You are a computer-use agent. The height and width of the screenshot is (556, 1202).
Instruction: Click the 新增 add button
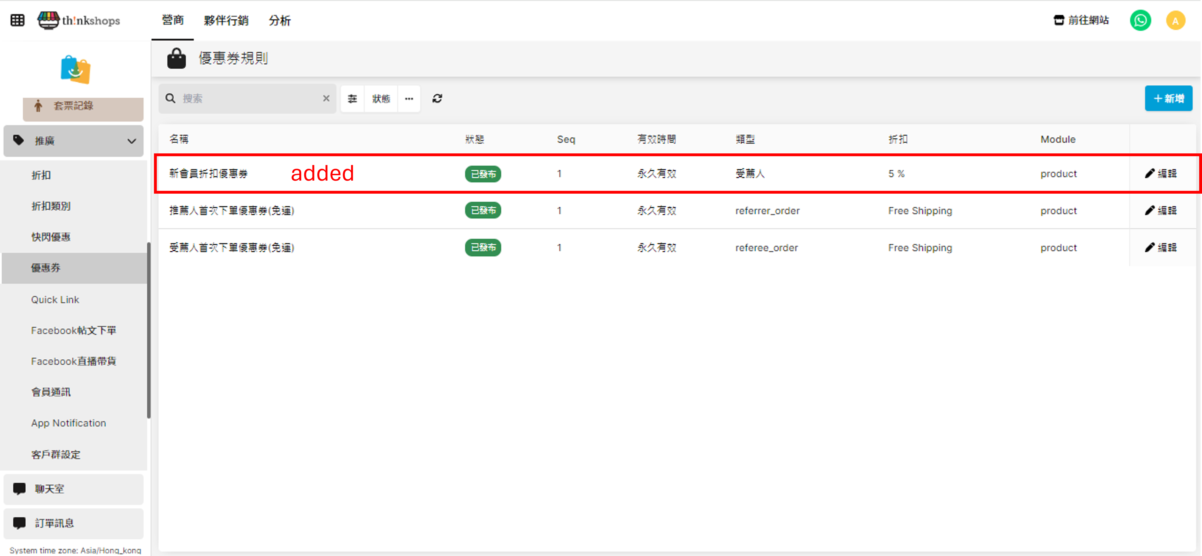click(x=1168, y=98)
